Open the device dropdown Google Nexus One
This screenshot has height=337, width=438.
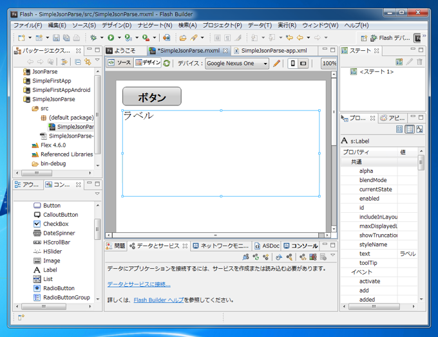(x=237, y=64)
